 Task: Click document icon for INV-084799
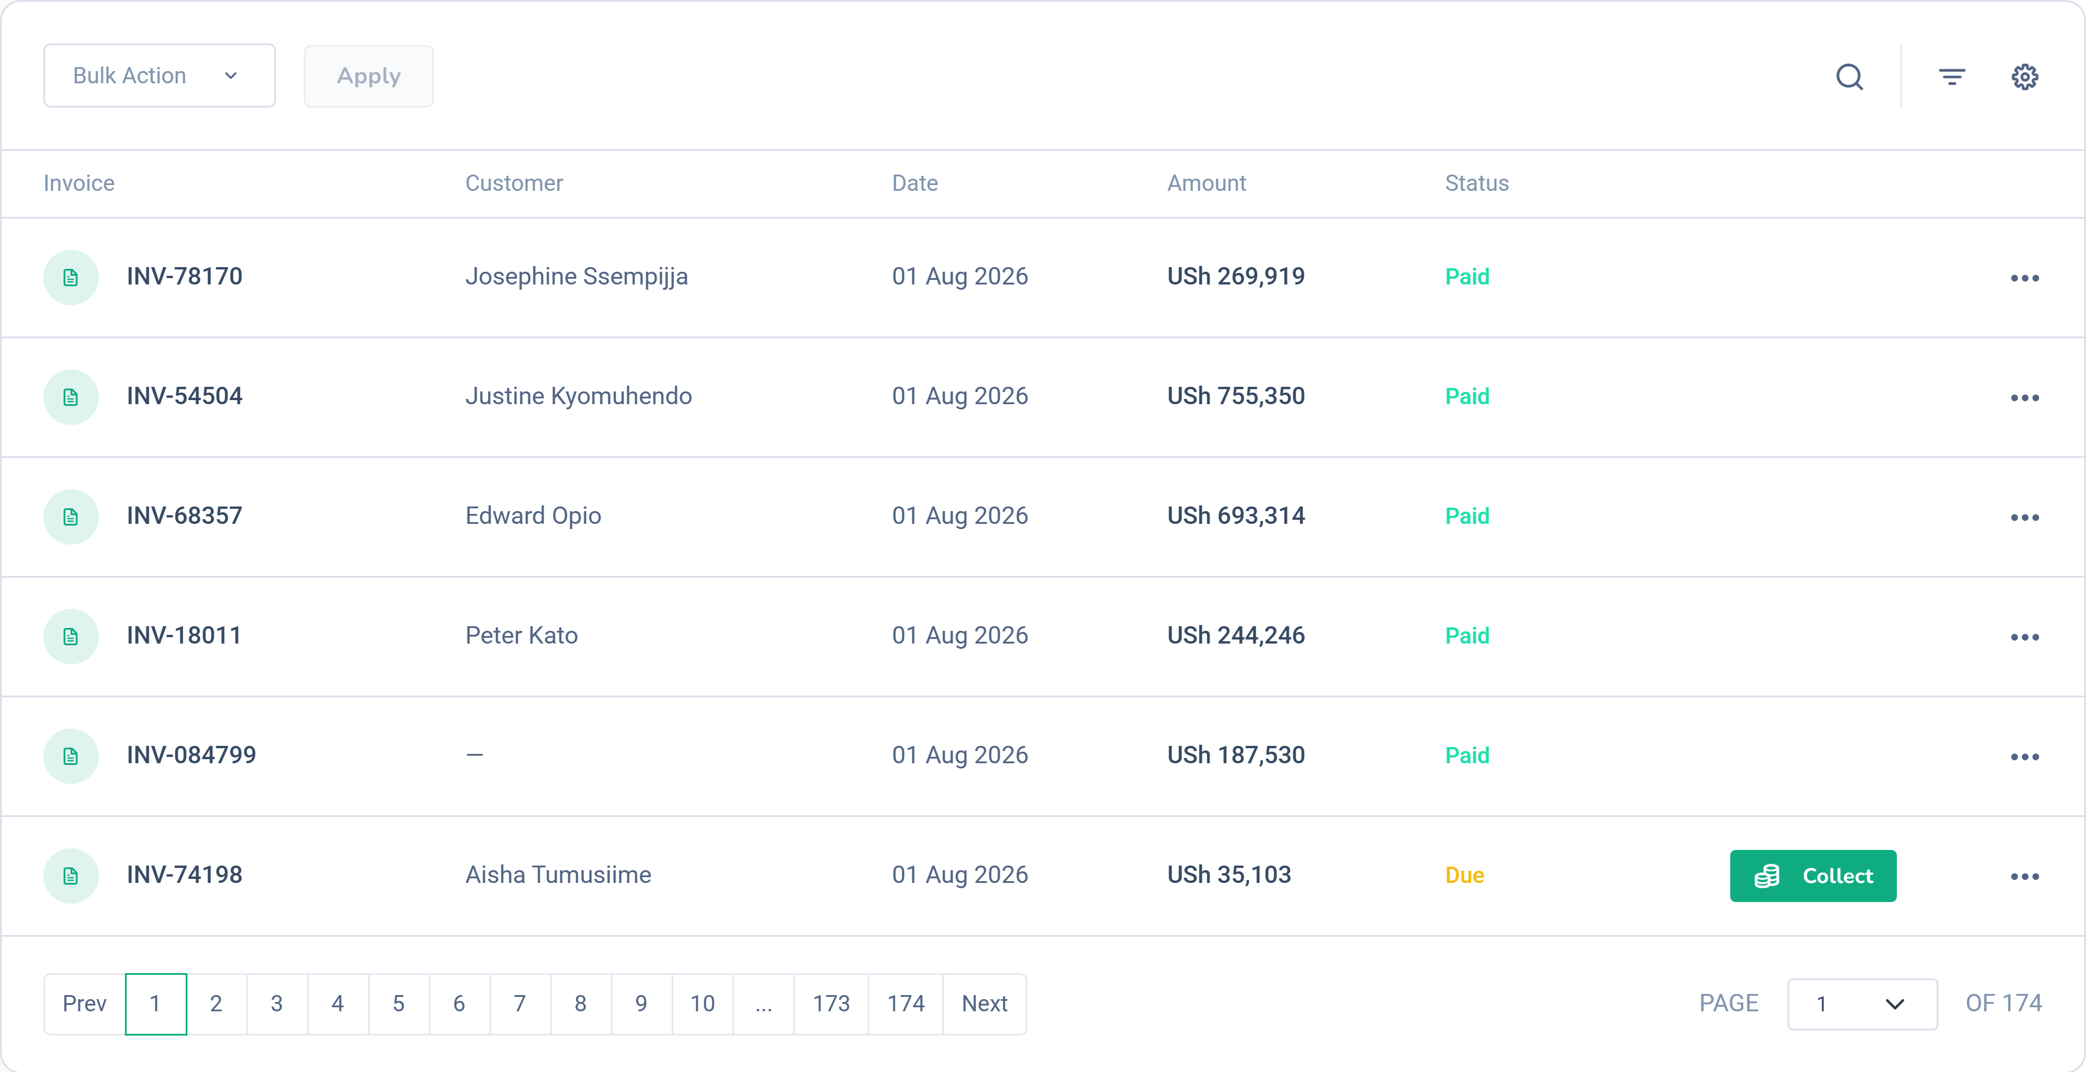click(x=71, y=756)
